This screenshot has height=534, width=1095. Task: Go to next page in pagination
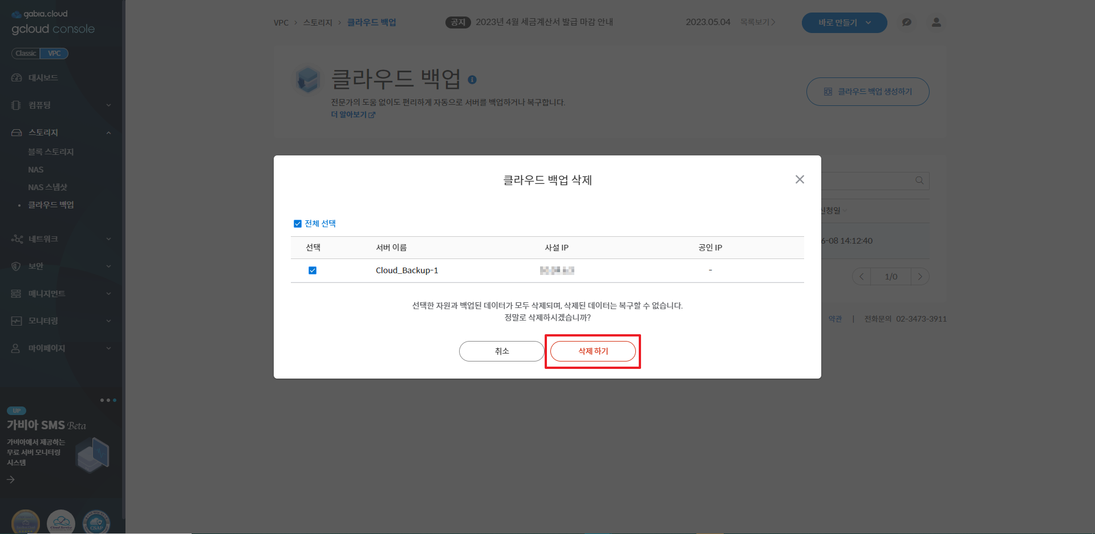click(919, 277)
